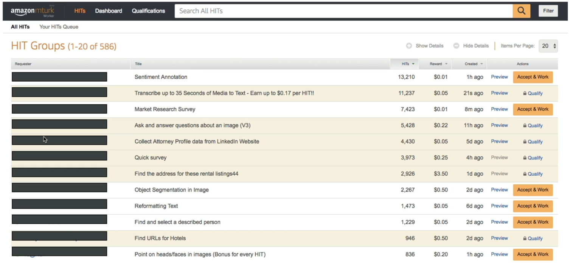This screenshot has width=570, height=263.
Task: Preview Collect Attorney Profile data HIT
Action: [499, 141]
